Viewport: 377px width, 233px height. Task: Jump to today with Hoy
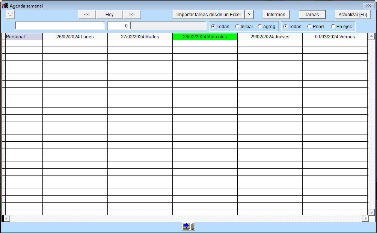pos(109,14)
